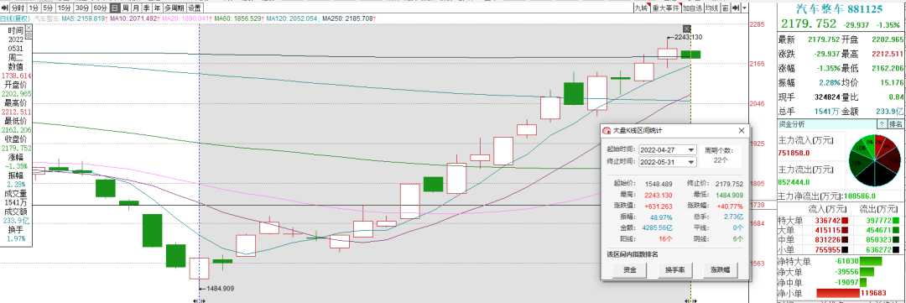Click the MA5 value label

point(85,18)
